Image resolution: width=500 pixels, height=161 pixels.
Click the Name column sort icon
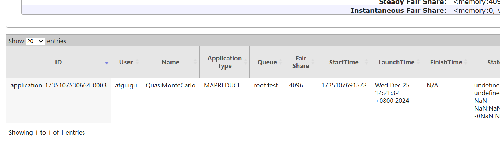[195, 62]
